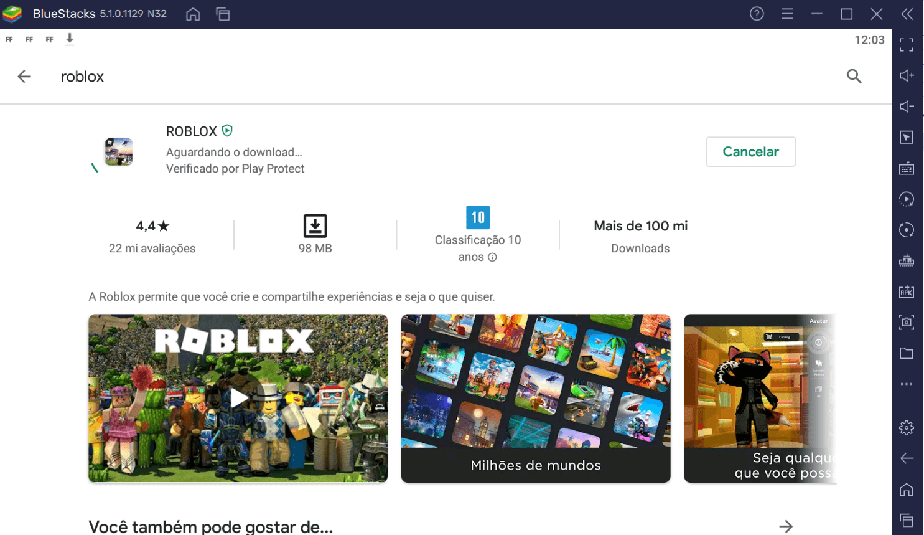Viewport: 924px width, 535px height.
Task: Go back from roblox search results
Action: point(24,76)
